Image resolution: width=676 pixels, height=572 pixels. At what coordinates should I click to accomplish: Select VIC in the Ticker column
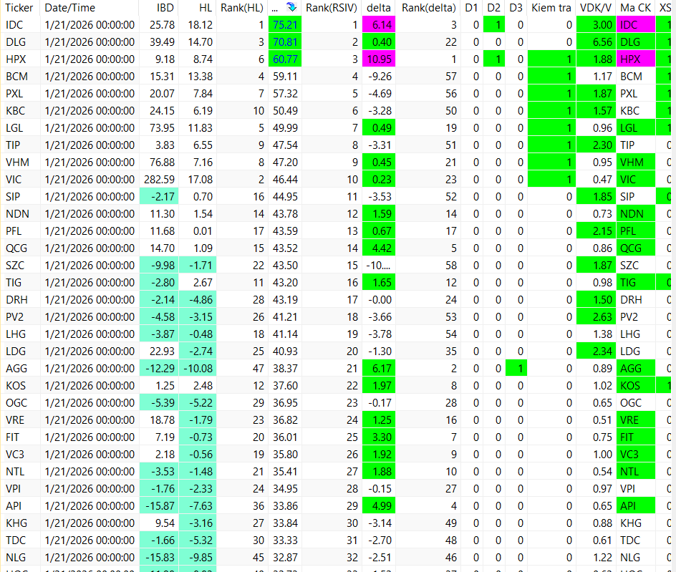14,180
